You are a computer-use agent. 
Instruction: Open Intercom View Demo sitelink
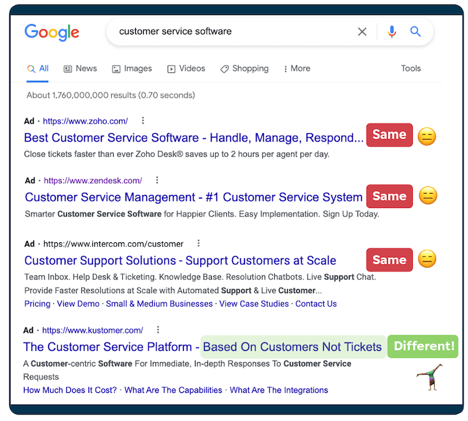click(78, 304)
